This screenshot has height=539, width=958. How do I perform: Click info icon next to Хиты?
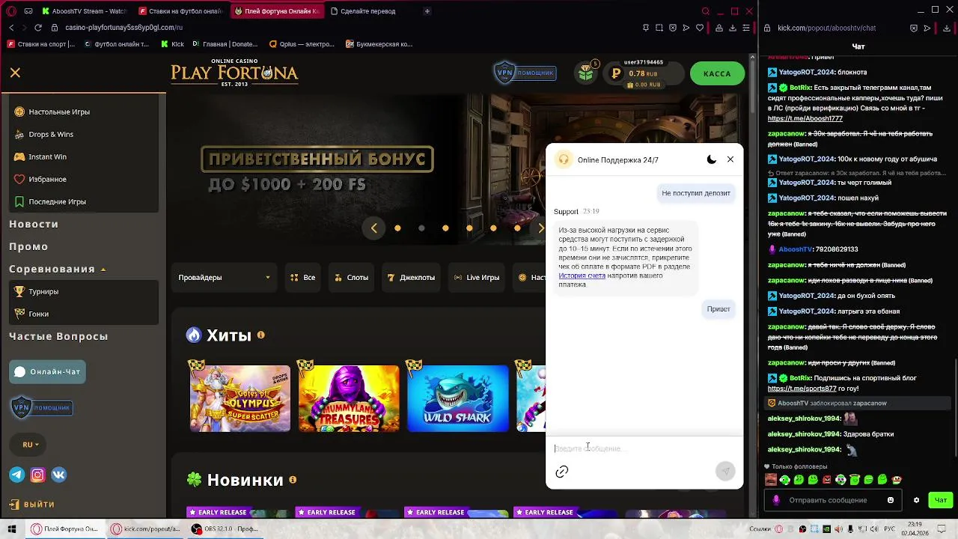(261, 335)
